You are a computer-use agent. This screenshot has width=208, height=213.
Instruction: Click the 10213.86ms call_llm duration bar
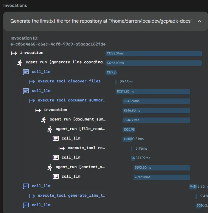pos(153,91)
